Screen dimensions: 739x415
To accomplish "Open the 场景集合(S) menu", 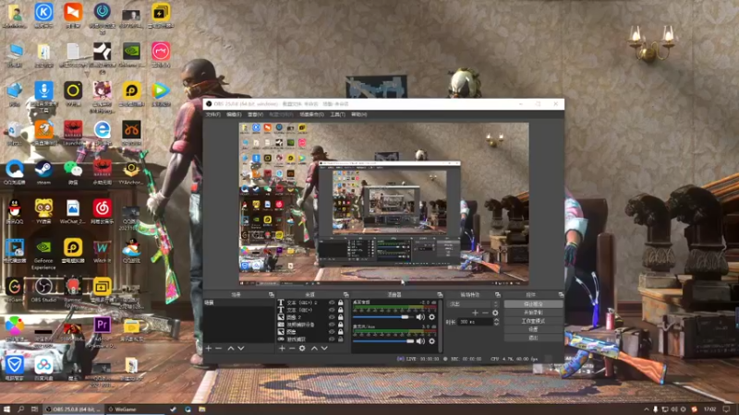I will click(311, 114).
